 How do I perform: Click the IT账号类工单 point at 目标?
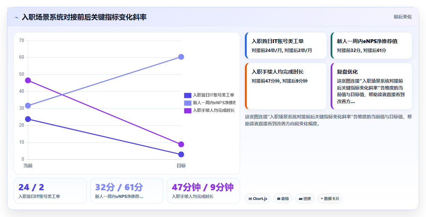click(x=181, y=154)
